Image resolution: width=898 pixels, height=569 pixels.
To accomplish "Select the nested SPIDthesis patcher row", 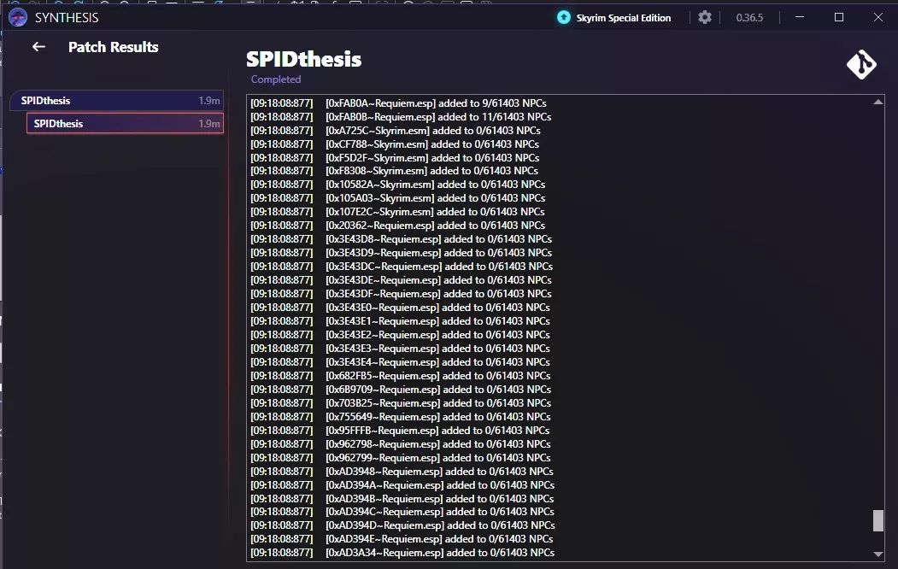I will pyautogui.click(x=125, y=123).
